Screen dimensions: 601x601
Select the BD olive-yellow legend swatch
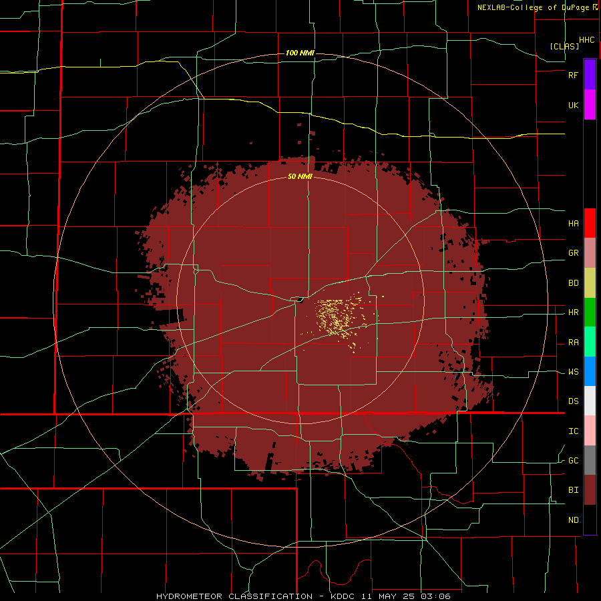pos(590,283)
